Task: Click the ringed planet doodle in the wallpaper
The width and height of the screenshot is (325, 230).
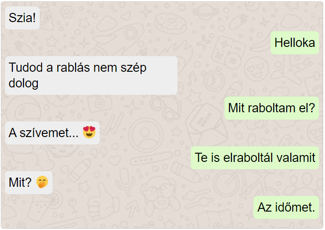Action: coord(205,12)
